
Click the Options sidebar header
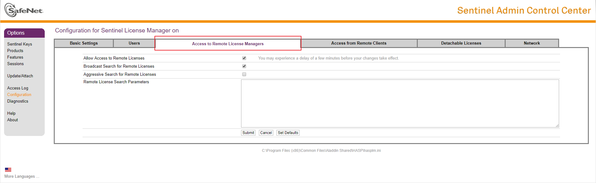coord(24,33)
